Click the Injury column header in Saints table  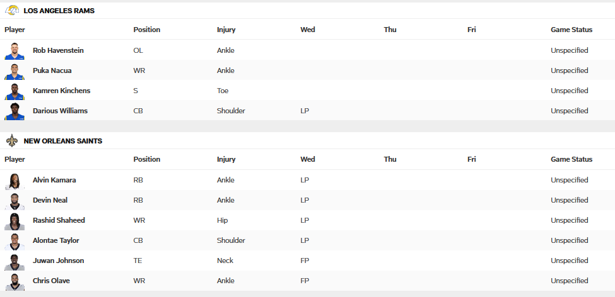tap(226, 159)
